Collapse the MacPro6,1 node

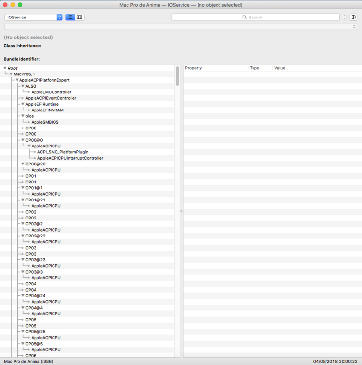tap(11, 74)
